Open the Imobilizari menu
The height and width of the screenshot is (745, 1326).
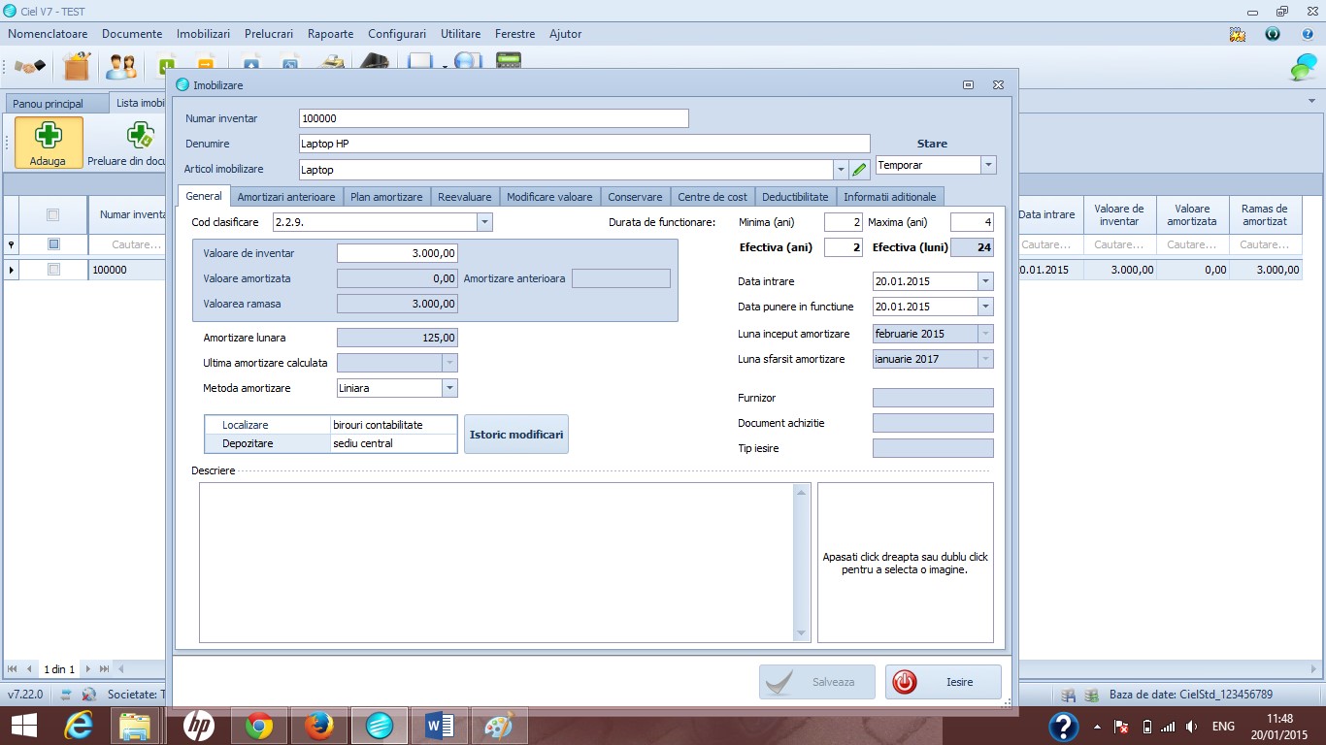203,34
